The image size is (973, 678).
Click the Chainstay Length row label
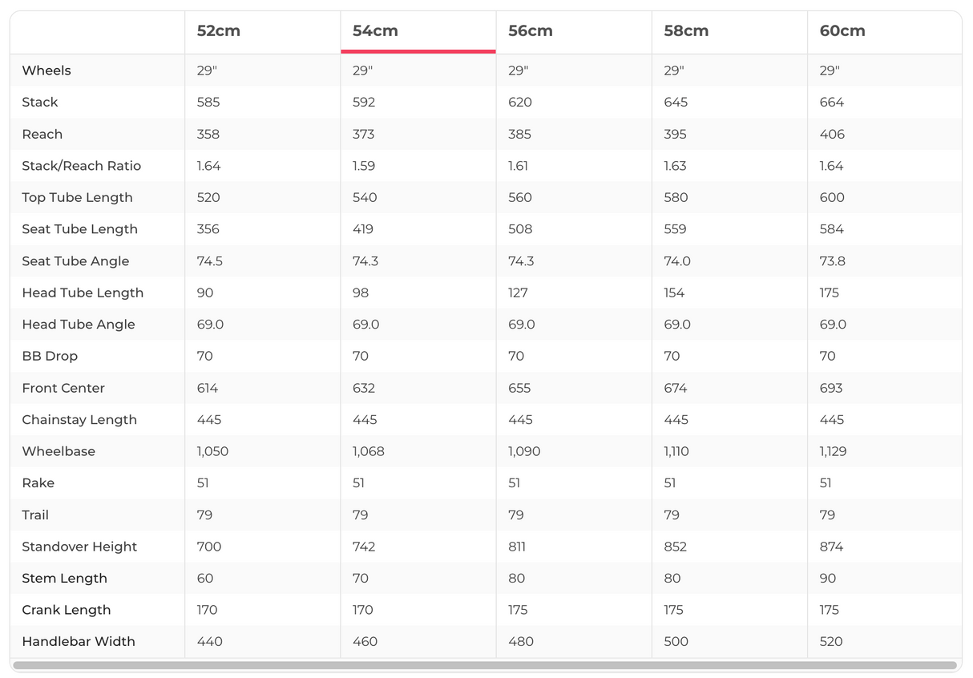tap(79, 420)
